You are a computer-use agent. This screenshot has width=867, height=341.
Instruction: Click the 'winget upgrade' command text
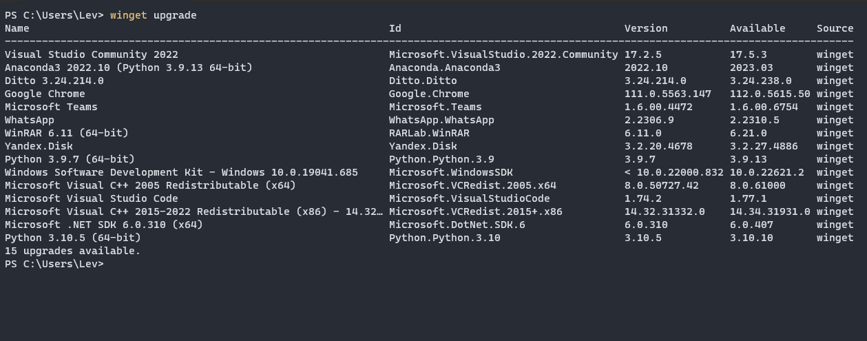154,15
